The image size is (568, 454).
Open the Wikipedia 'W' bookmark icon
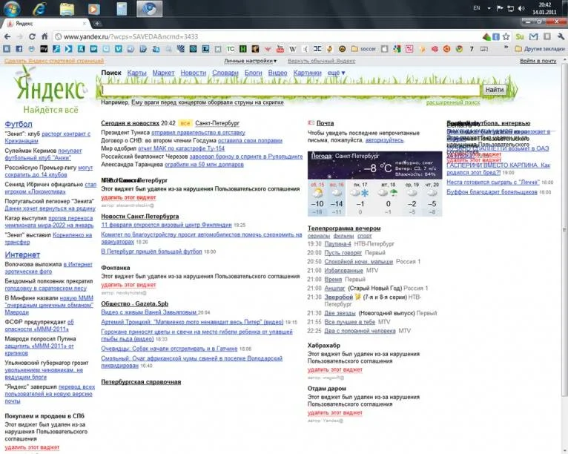click(x=293, y=48)
